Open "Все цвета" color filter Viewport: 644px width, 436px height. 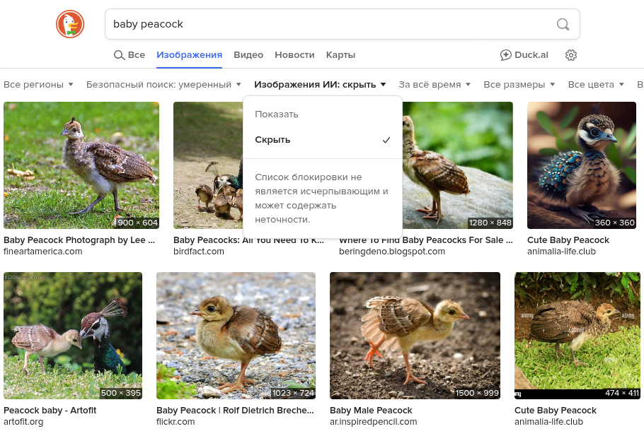pyautogui.click(x=596, y=85)
